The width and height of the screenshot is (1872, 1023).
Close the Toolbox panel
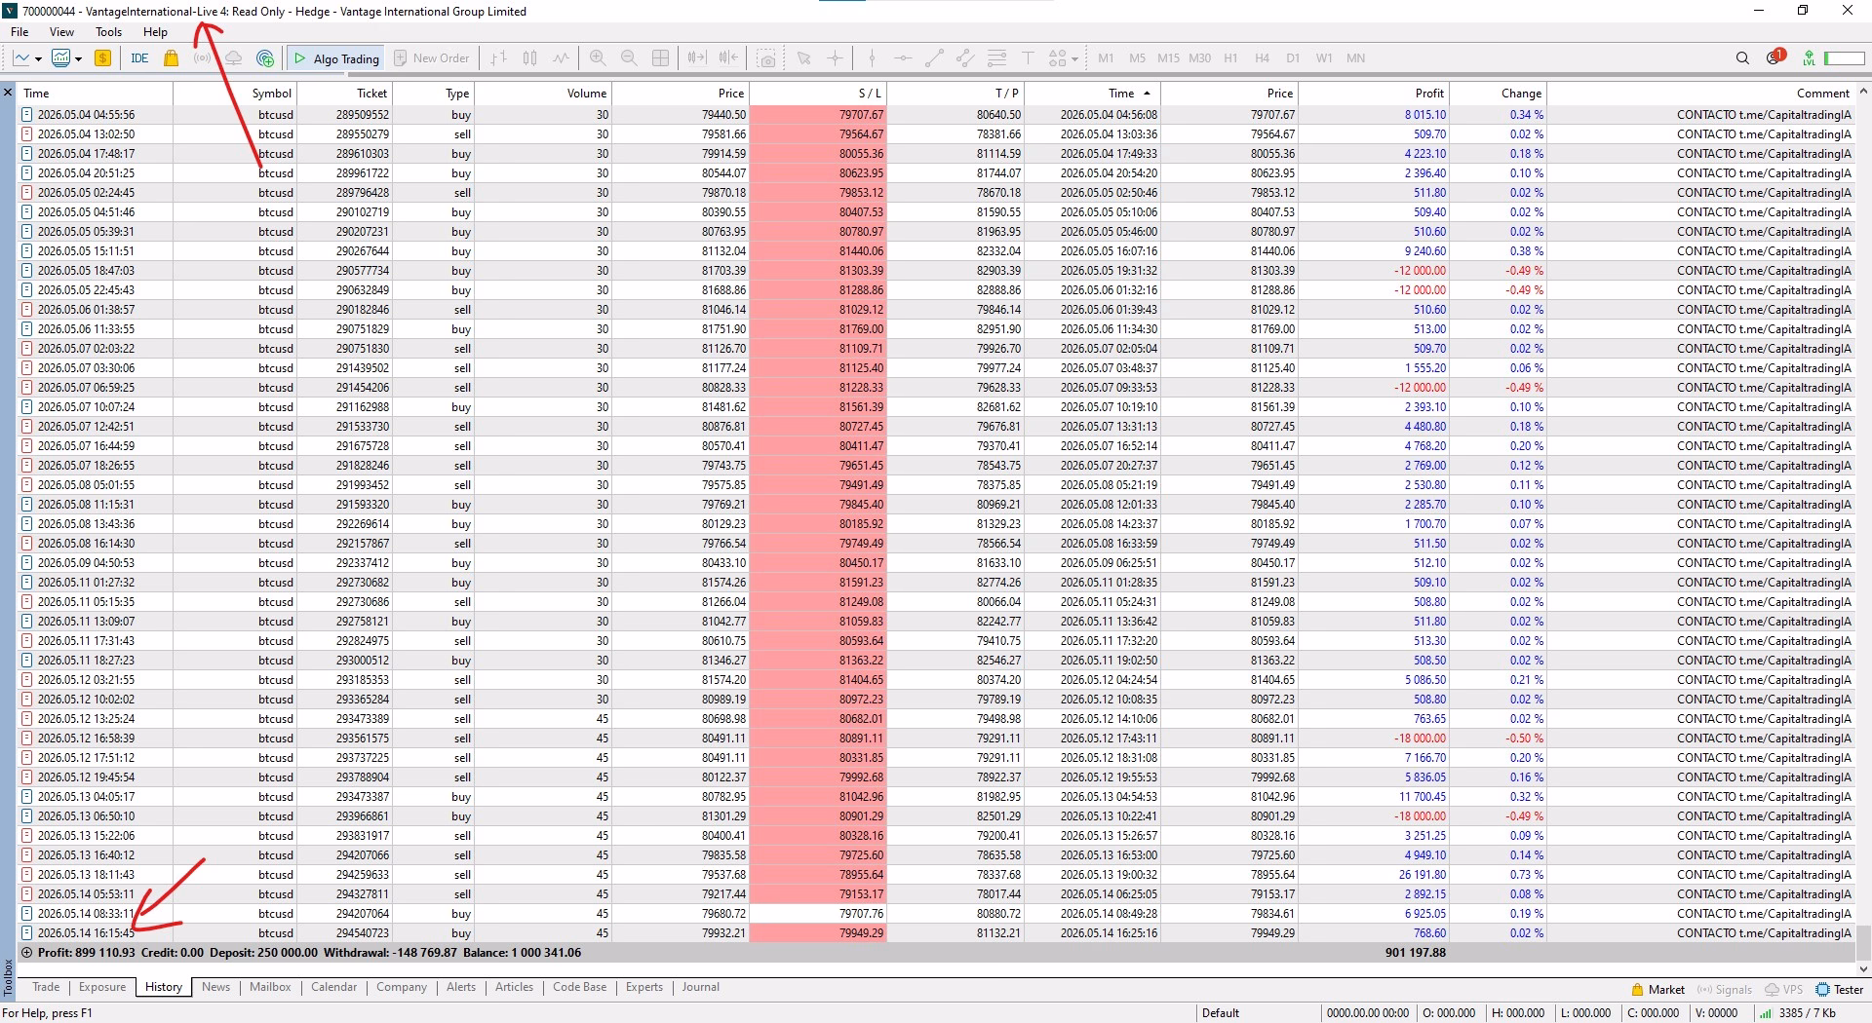(x=8, y=94)
